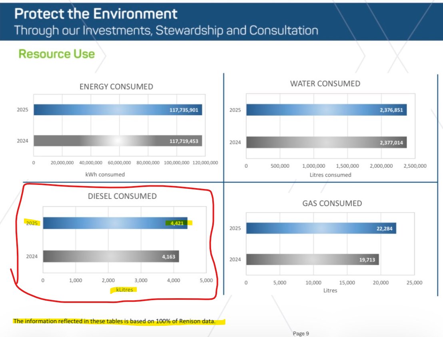Click the water 2025 bar showing 2,376,851

326,110
